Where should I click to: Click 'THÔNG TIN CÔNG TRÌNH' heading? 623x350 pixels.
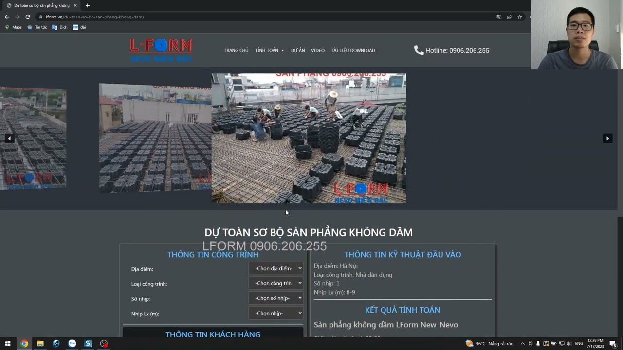pyautogui.click(x=213, y=254)
